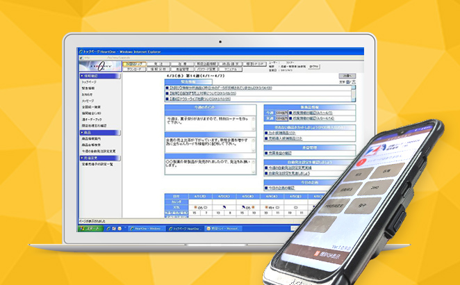Open the 来週 new product info link
This screenshot has width=460, height=285.
[x=313, y=118]
